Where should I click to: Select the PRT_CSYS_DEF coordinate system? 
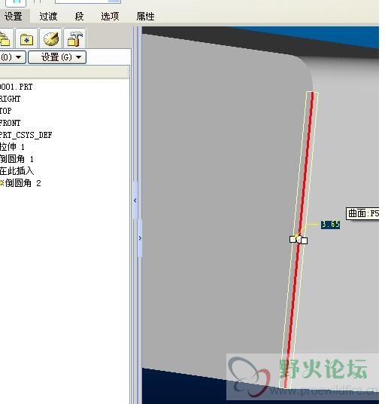26,135
